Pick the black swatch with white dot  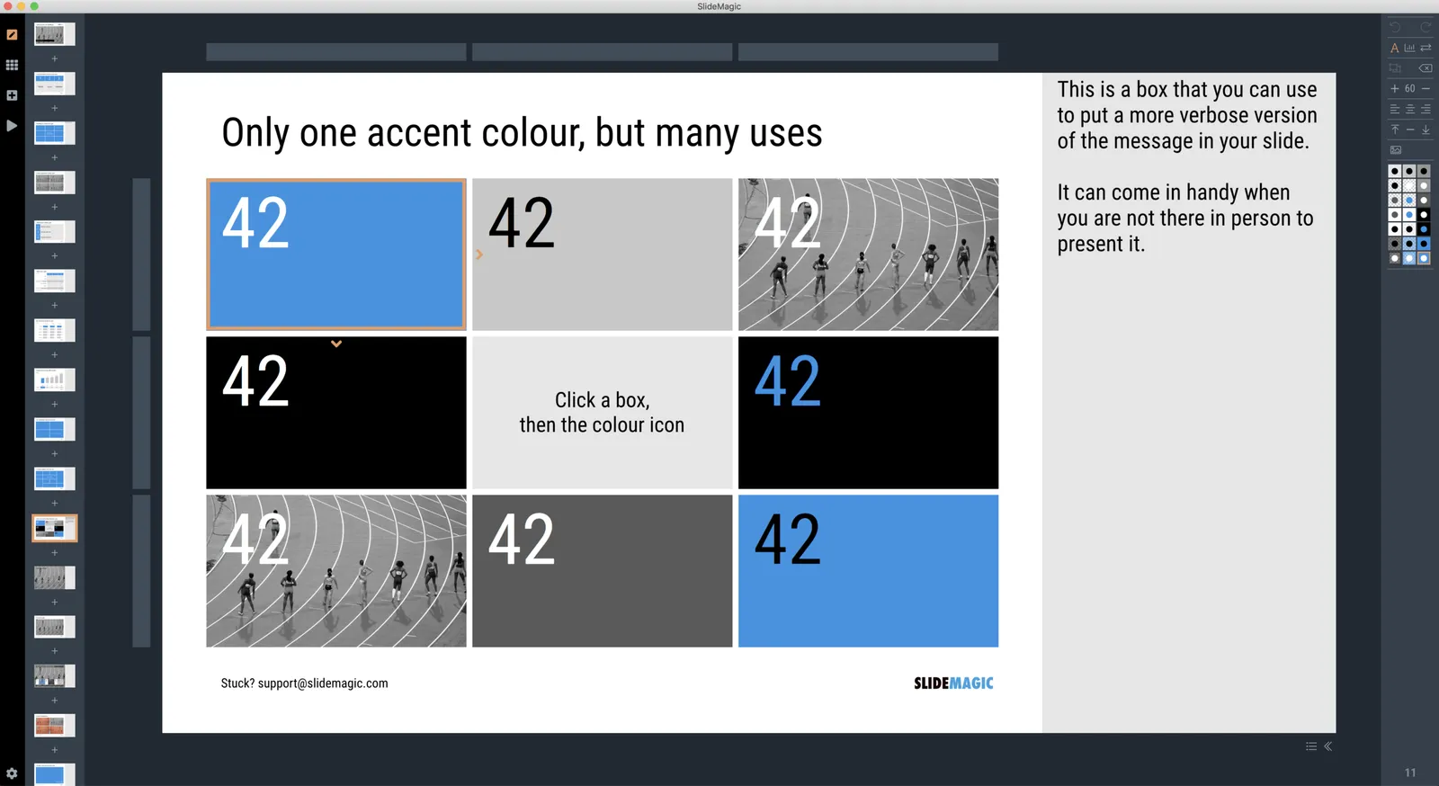click(x=1424, y=214)
